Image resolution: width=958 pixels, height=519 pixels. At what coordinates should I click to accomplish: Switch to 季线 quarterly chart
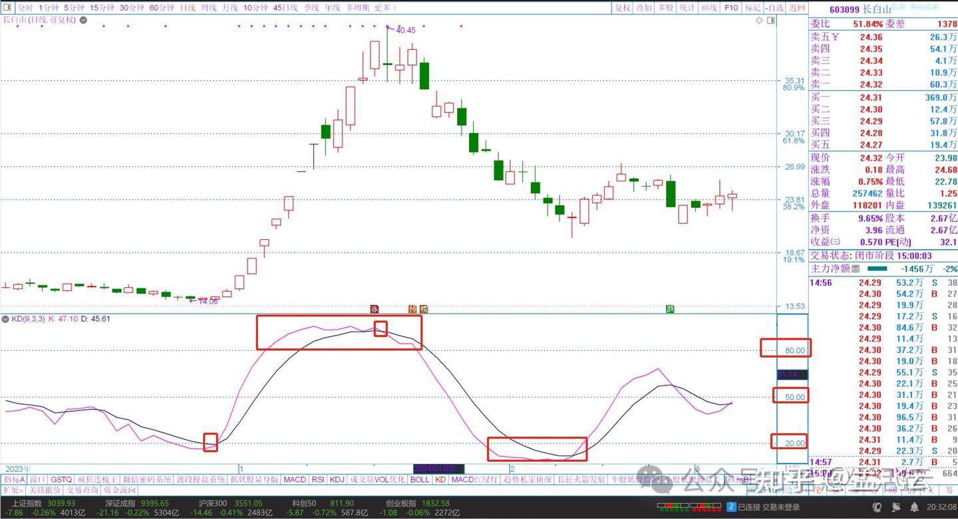pyautogui.click(x=311, y=8)
